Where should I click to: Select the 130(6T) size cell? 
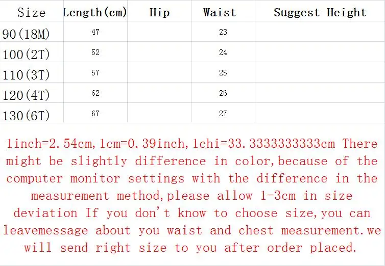26,116
